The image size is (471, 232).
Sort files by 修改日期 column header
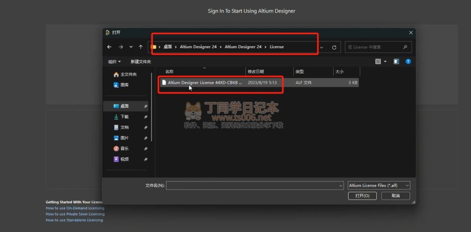tap(254, 71)
